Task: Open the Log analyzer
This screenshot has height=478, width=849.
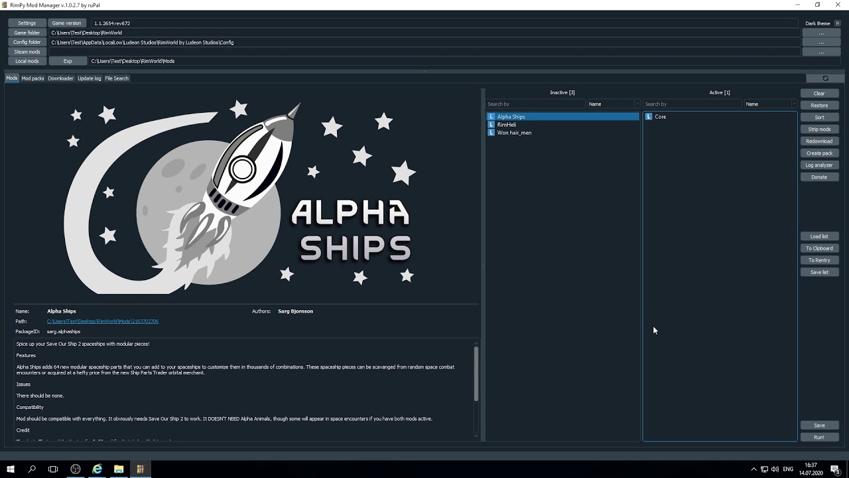Action: click(819, 165)
